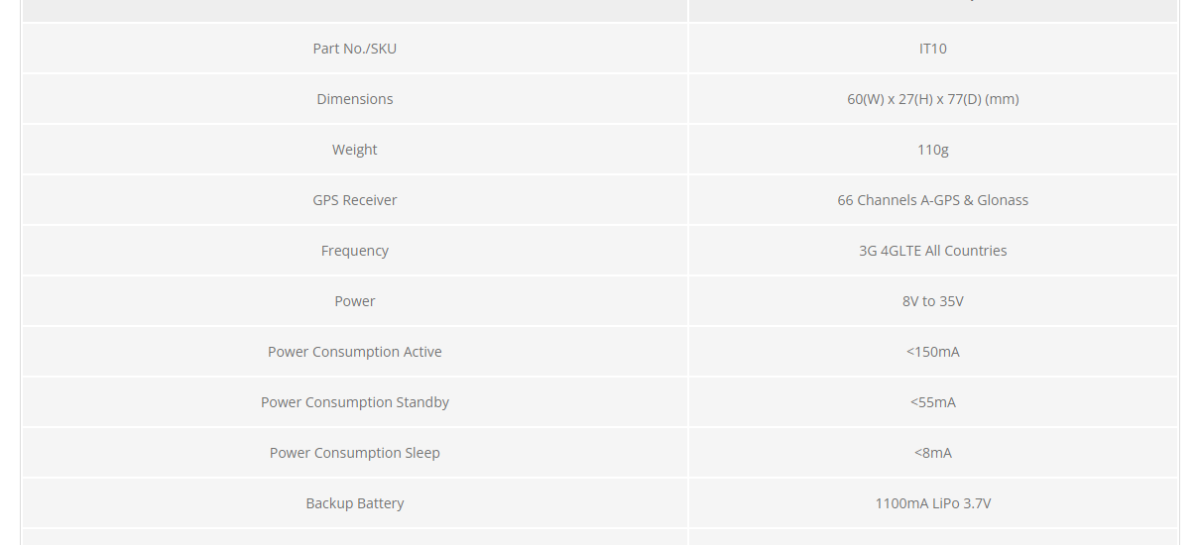Select the 3G 4GLTE All Countries value

point(933,251)
